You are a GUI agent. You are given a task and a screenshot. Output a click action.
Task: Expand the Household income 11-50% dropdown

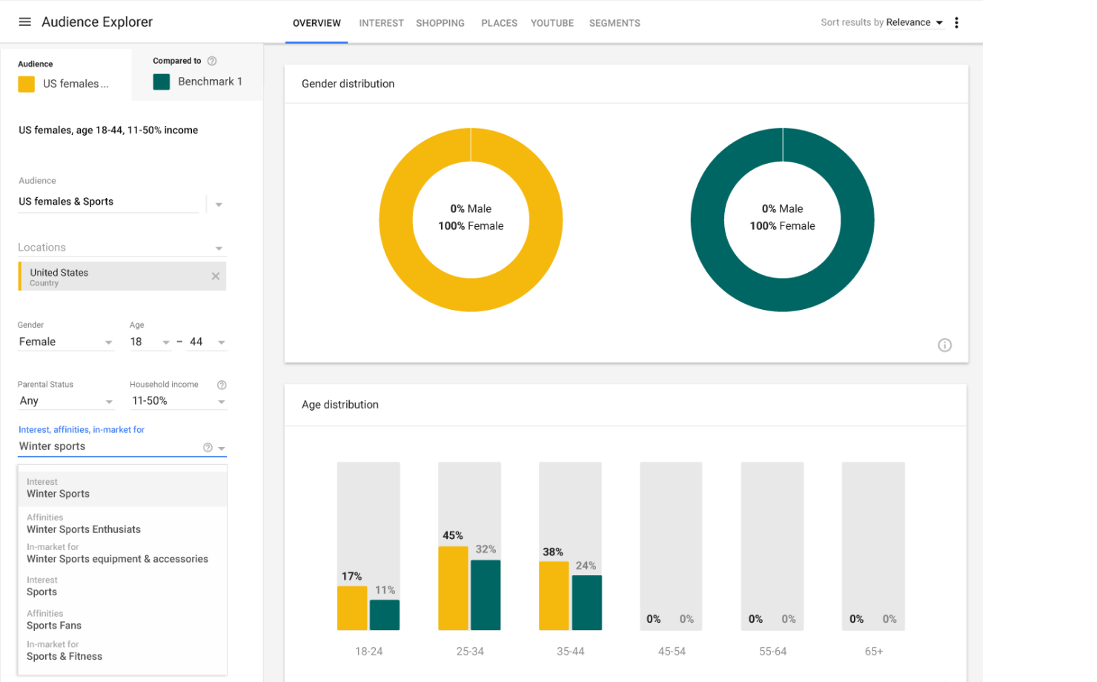pos(178,401)
